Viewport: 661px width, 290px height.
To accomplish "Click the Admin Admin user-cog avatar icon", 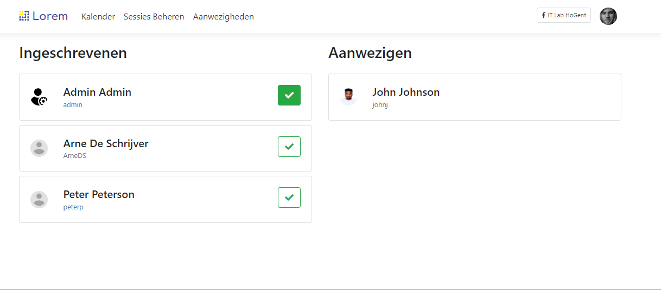I will (39, 97).
